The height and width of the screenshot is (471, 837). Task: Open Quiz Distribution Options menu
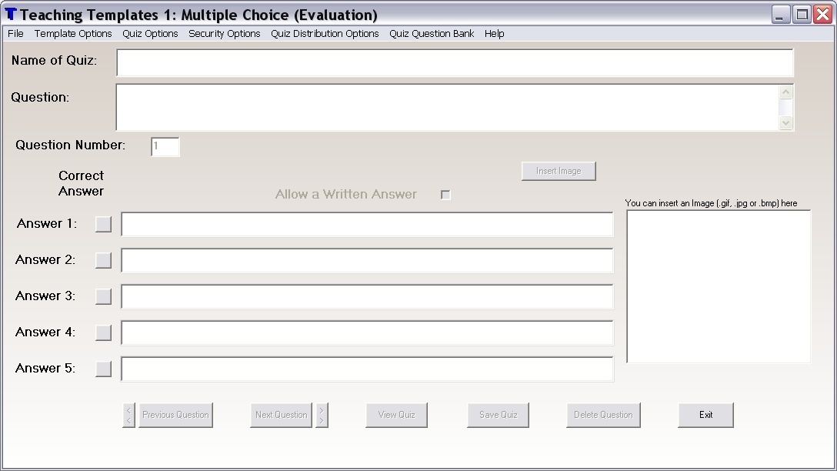325,34
